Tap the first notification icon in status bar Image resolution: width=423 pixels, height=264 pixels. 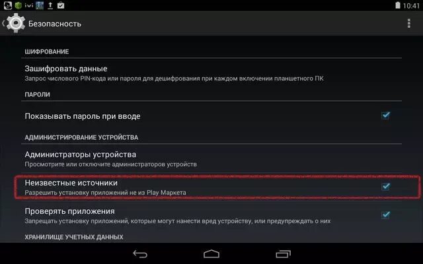pos(8,5)
